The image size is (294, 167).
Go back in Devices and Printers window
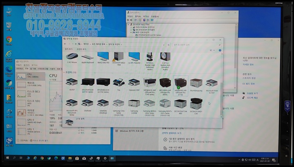pos(65,44)
